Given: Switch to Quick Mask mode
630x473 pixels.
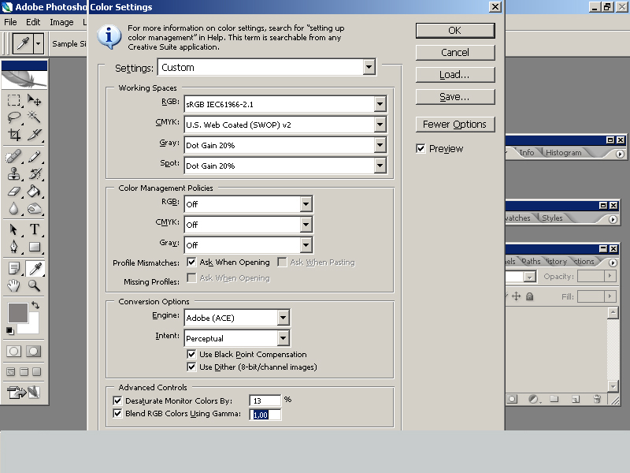Looking at the screenshot, I should tap(33, 351).
